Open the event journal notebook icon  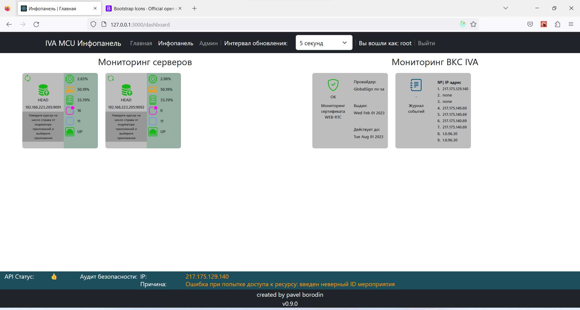click(416, 85)
